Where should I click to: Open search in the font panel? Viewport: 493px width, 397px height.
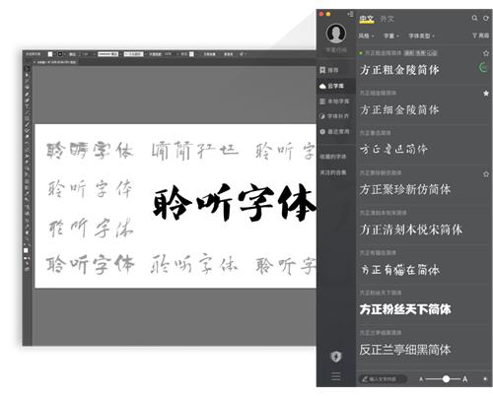click(x=474, y=18)
